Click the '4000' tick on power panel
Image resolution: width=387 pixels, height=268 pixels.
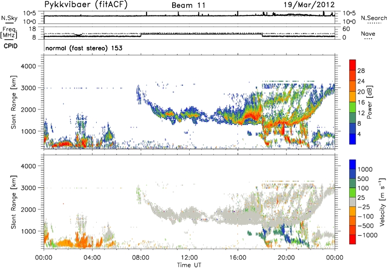pos(29,66)
